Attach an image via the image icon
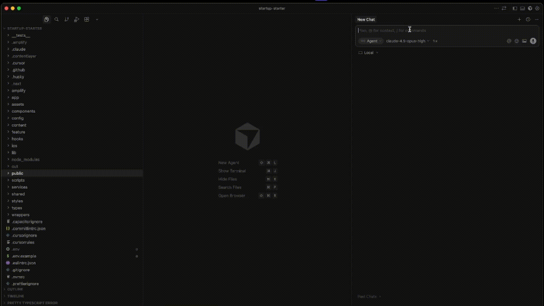The height and width of the screenshot is (306, 544). pos(524,41)
